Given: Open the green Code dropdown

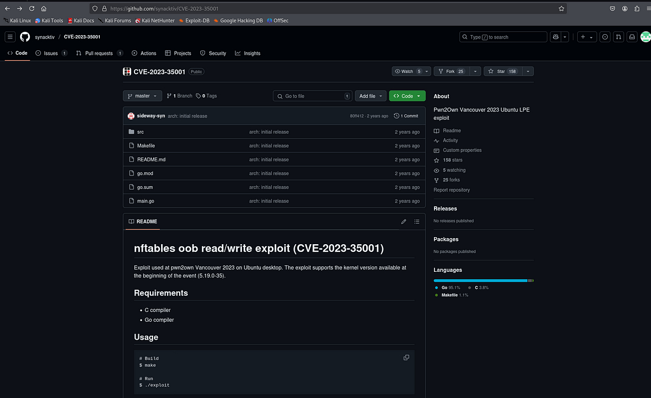Looking at the screenshot, I should 407,96.
